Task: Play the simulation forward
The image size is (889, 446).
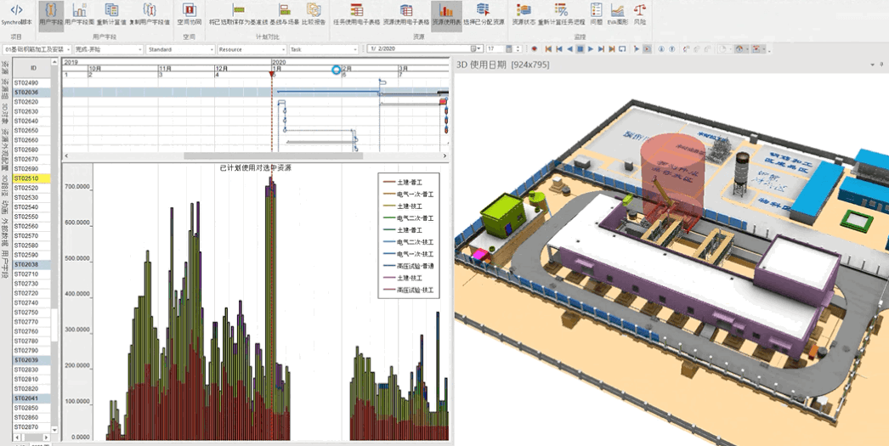Action: 591,49
